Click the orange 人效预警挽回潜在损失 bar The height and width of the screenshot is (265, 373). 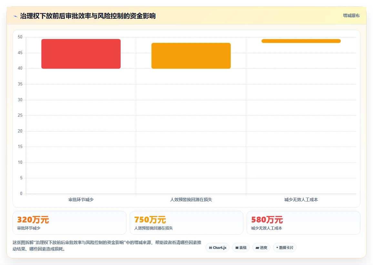[191, 56]
